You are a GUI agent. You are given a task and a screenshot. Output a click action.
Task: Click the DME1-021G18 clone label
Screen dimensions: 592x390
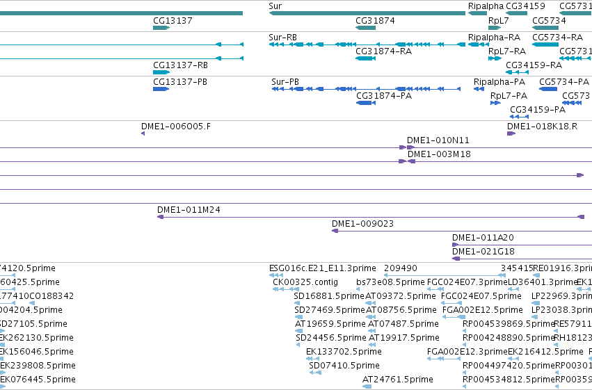(x=483, y=252)
